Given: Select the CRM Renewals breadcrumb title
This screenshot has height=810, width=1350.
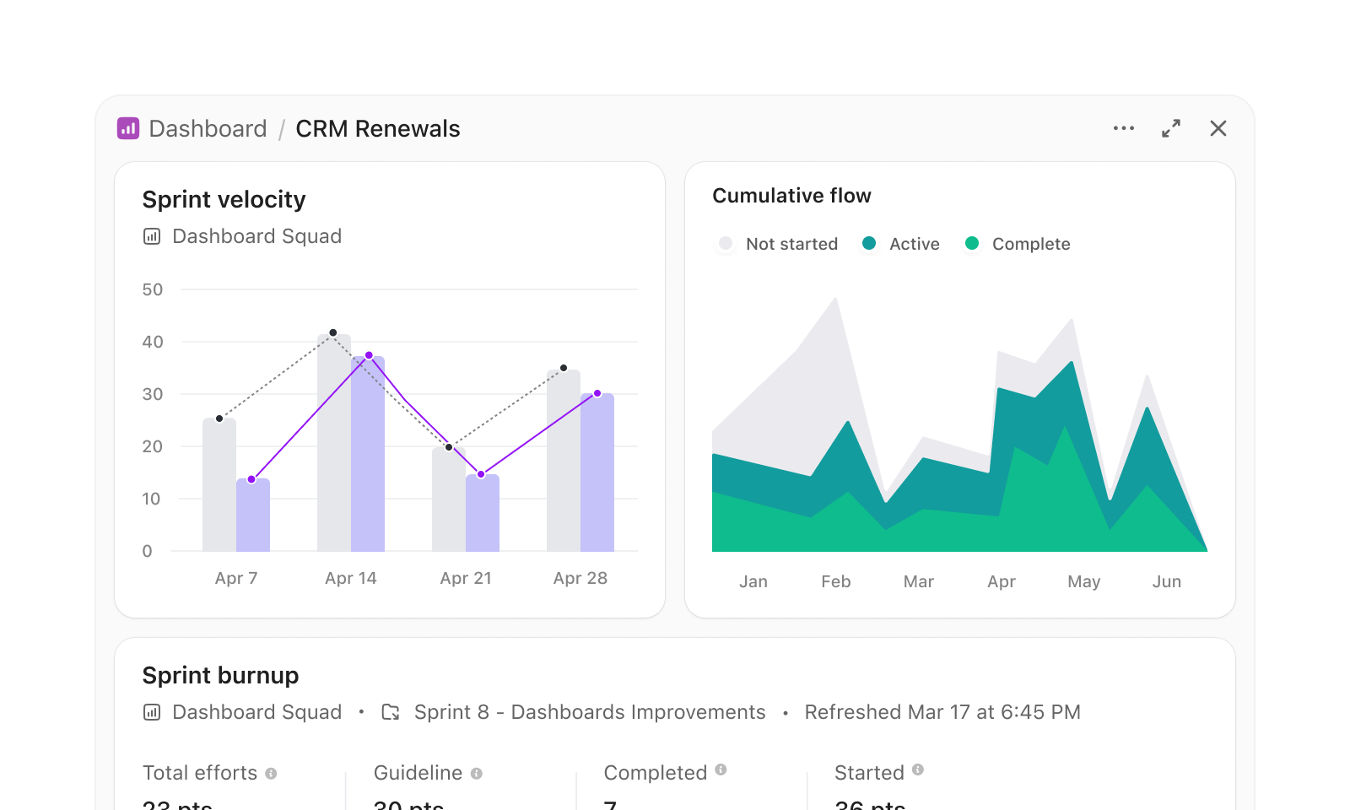Looking at the screenshot, I should click(x=378, y=128).
